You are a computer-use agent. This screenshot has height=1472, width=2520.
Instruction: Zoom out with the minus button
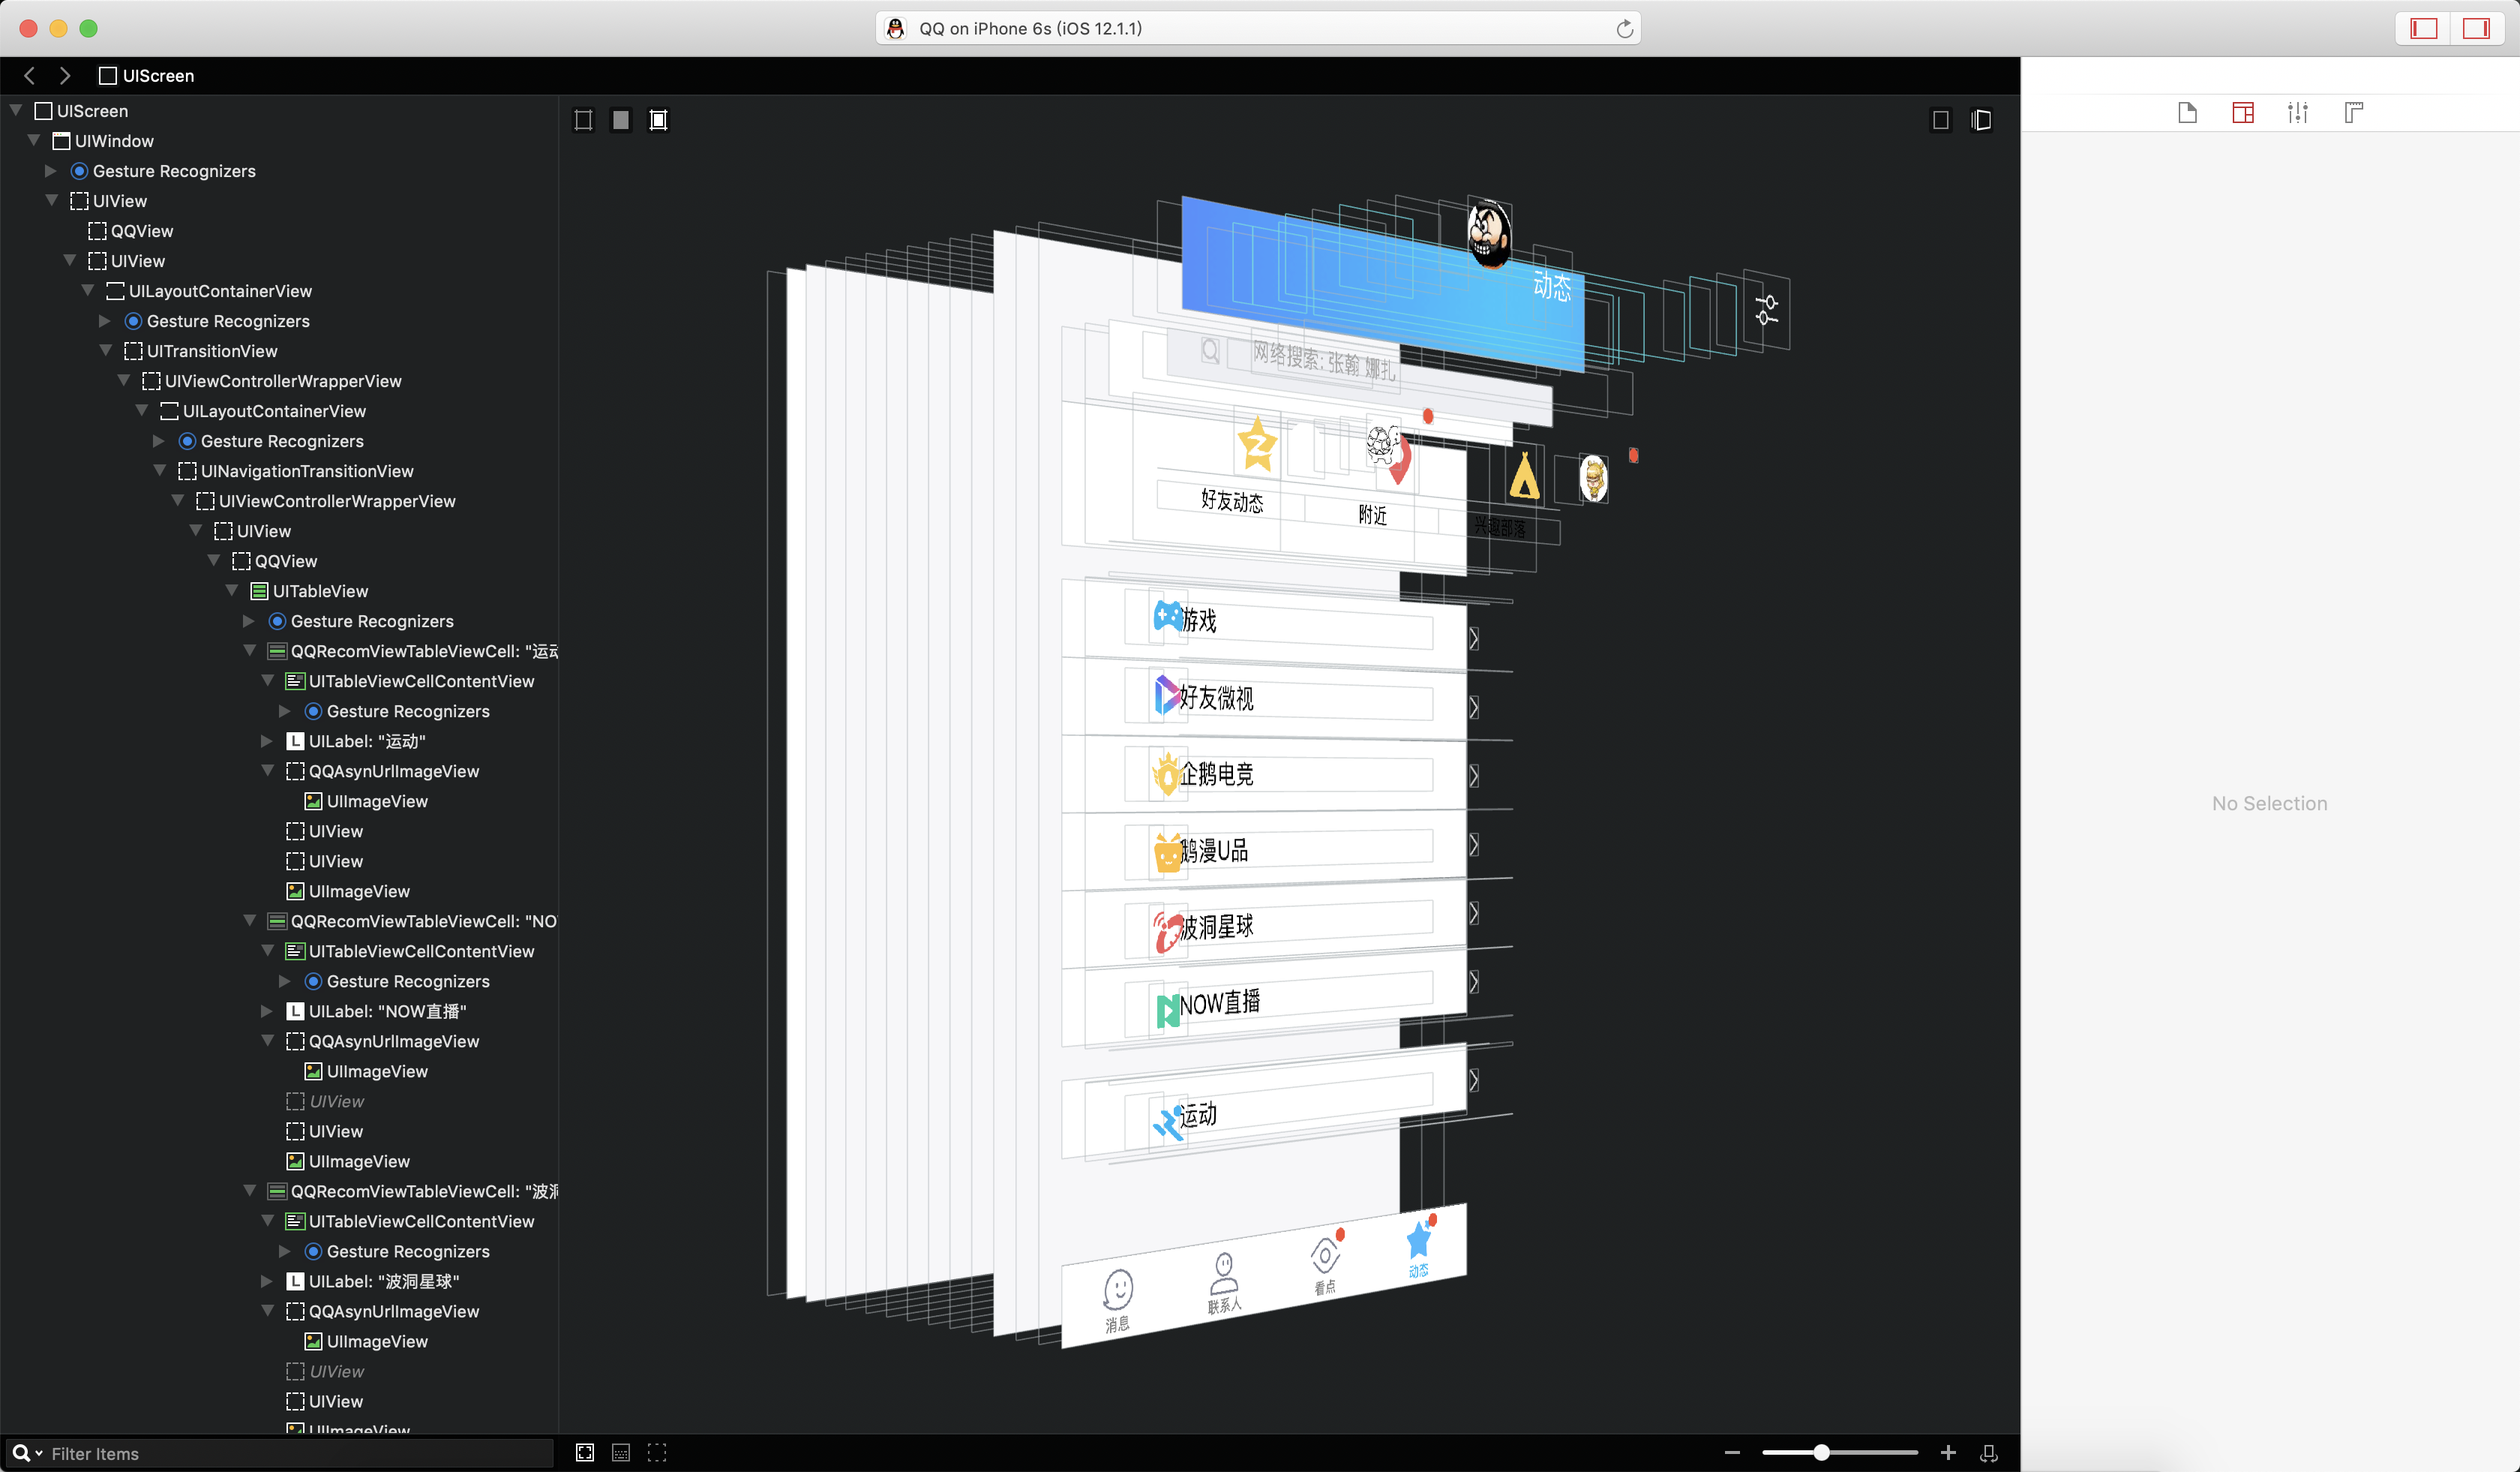click(x=1733, y=1452)
